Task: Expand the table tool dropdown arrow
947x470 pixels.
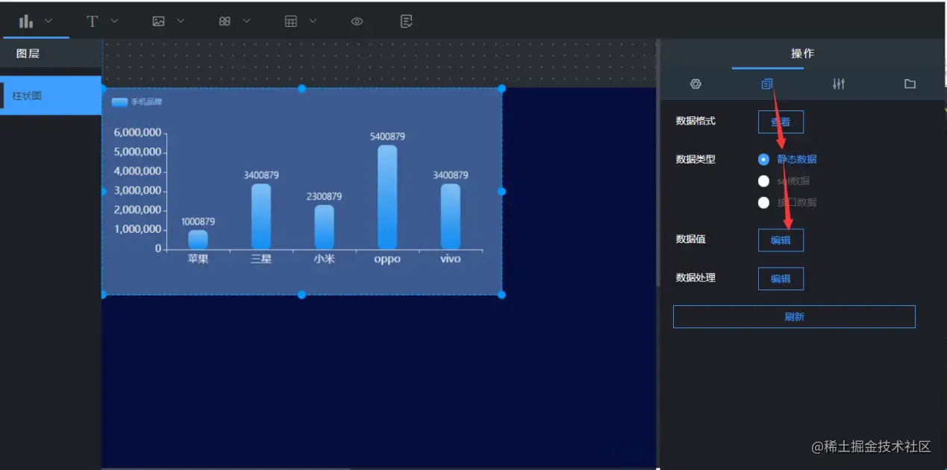Action: coord(313,21)
